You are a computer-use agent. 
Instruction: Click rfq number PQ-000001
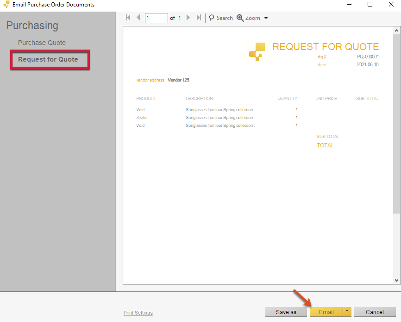tap(368, 57)
